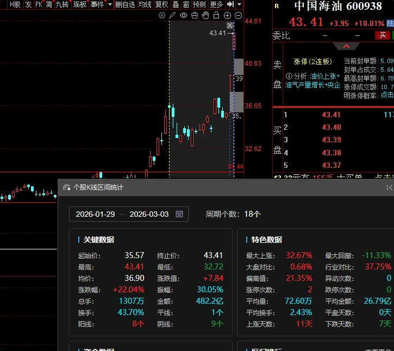Click 涨停(2连板) label
The width and height of the screenshot is (394, 351).
pos(313,61)
